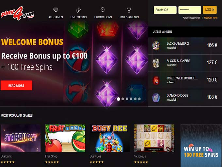Launch the Fruit Shop game thumbnail
The width and height of the screenshot is (222, 167).
point(65,138)
